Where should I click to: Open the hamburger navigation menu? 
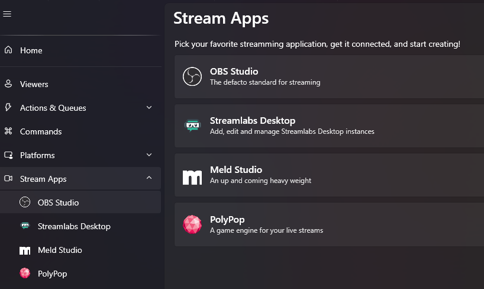pos(7,14)
